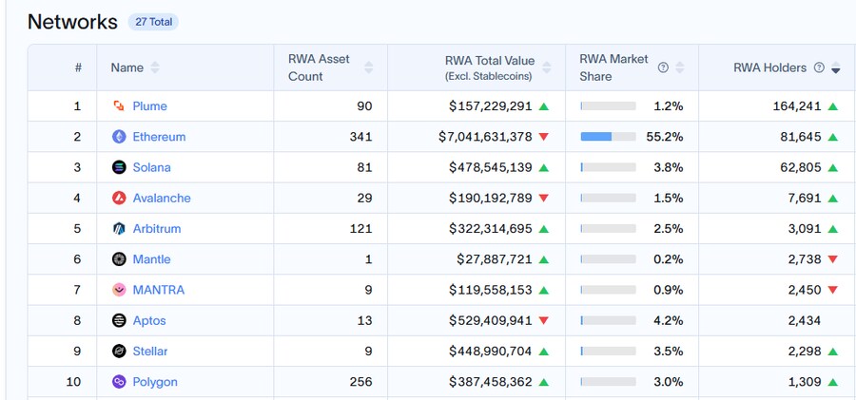
Task: Open the MANTRA network link
Action: (x=159, y=290)
